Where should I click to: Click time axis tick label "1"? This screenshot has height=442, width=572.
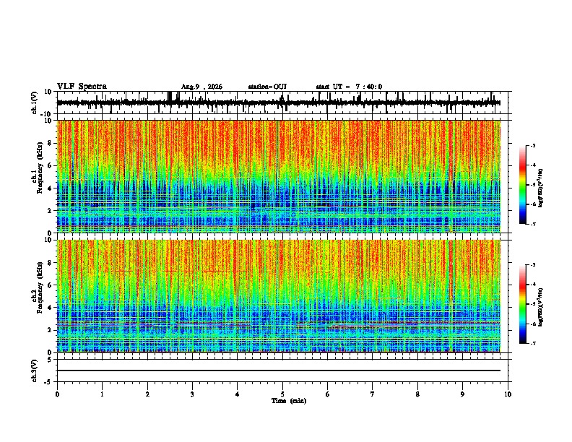102,394
